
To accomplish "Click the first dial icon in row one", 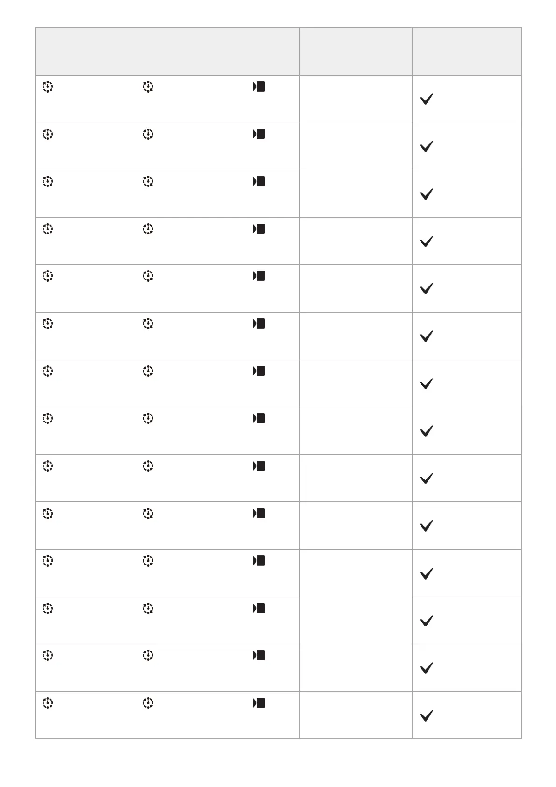I will 47,87.
